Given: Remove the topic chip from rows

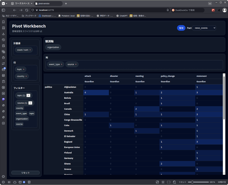Looking at the screenshot, I should coord(24,69).
